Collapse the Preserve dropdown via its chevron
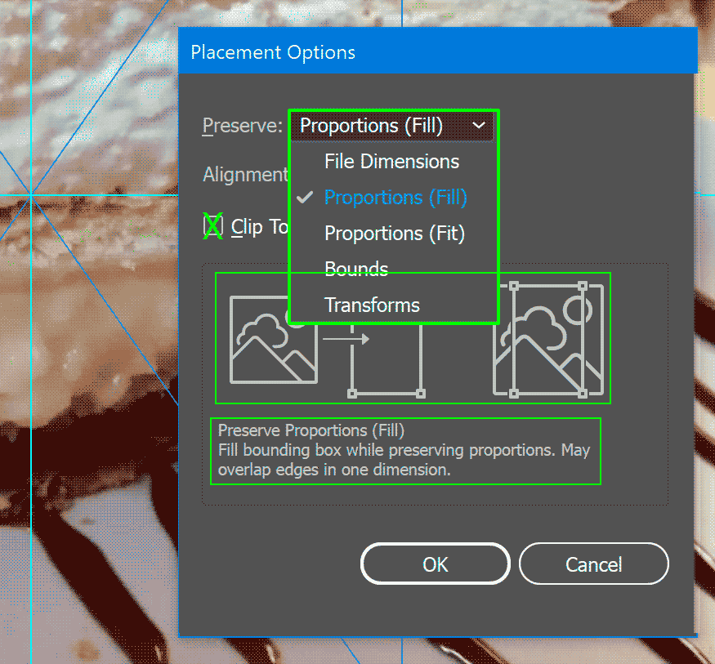715x664 pixels. click(x=480, y=126)
